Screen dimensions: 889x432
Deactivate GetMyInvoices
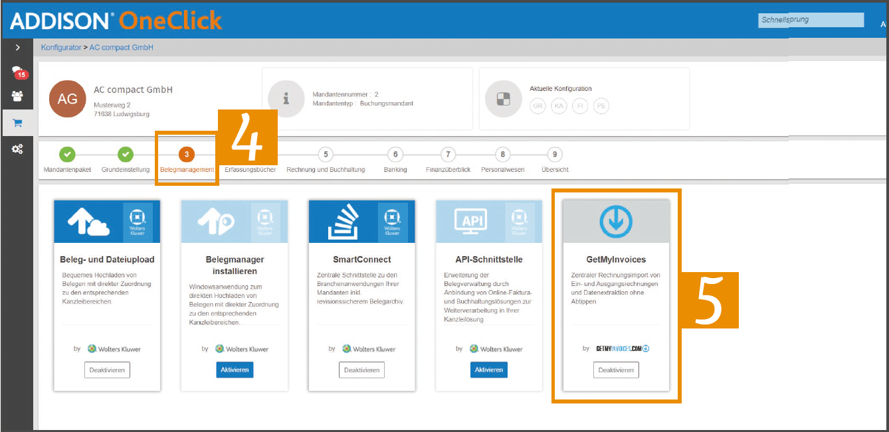pos(616,370)
